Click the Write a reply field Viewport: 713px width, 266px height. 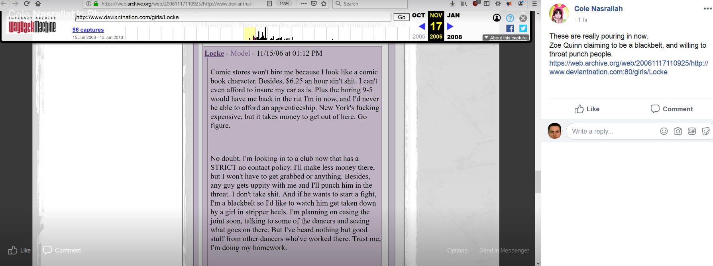coord(614,131)
